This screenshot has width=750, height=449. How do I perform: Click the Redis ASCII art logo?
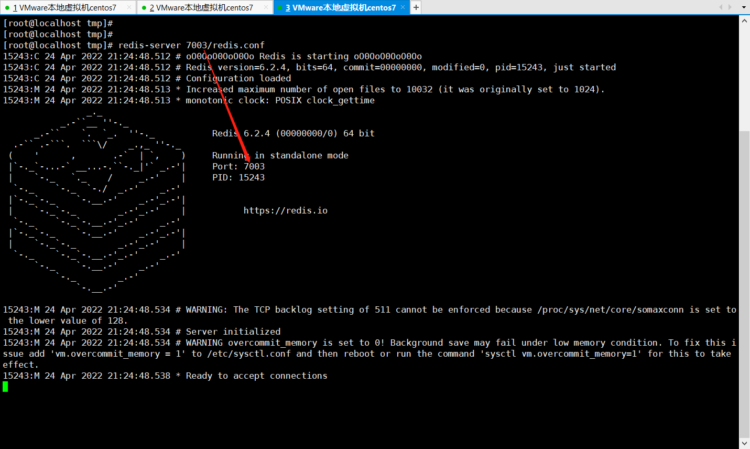point(97,200)
